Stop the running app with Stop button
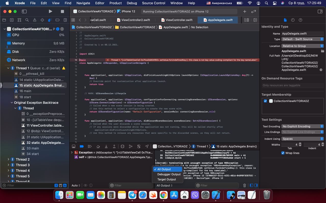Image resolution: width=326 pixels, height=203 pixels. (62, 11)
